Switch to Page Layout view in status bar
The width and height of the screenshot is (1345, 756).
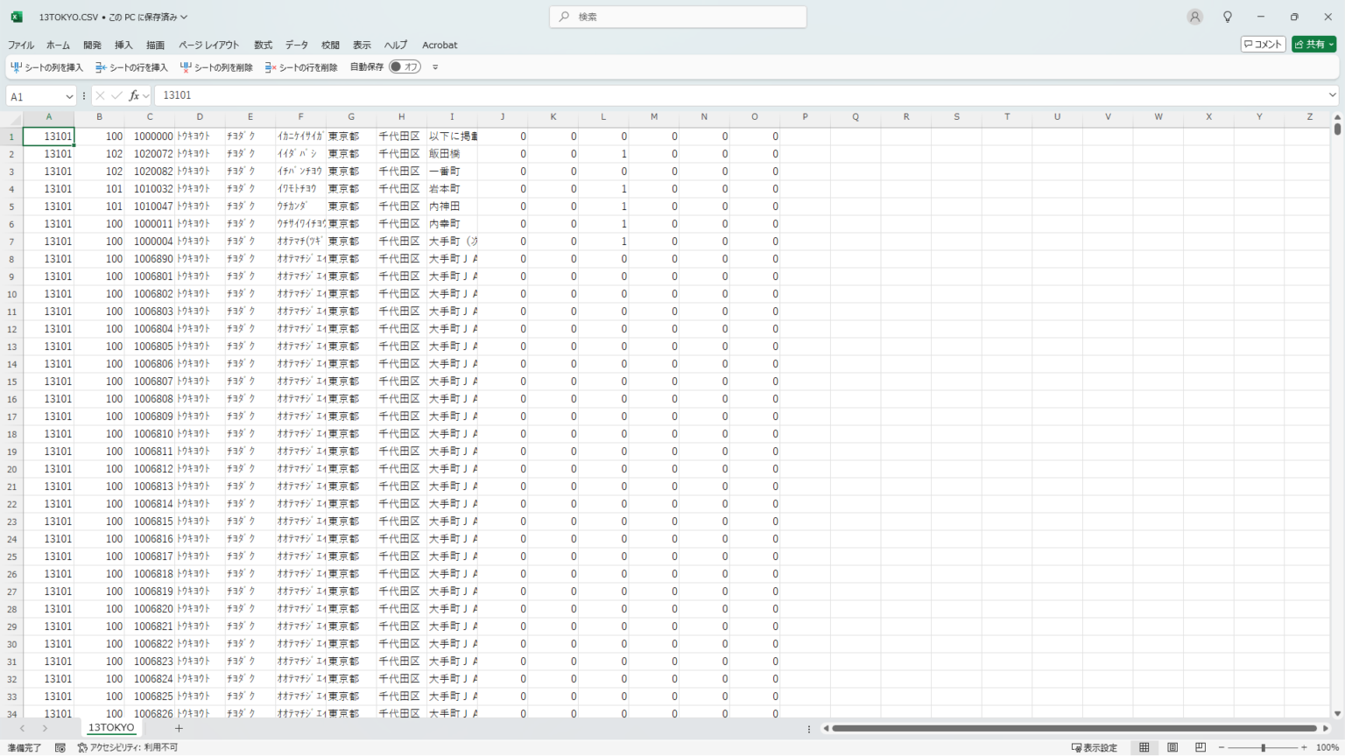[1172, 747]
